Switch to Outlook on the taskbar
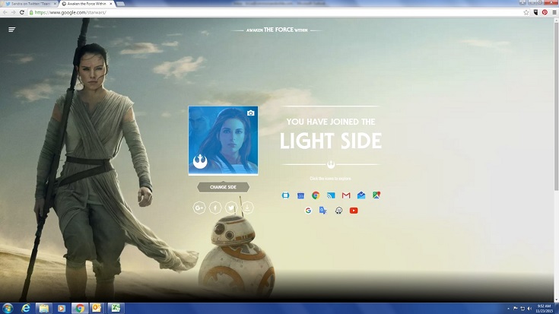This screenshot has height=314, width=559. pos(97,308)
